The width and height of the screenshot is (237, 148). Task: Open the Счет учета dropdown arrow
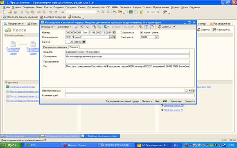[x=157, y=37]
